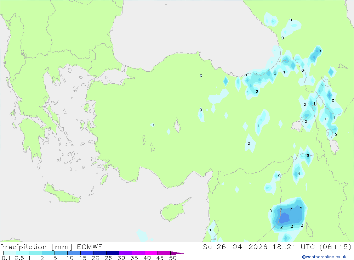Click the 1–2 mm legend color swatch
354x260 pixels.
click(x=35, y=253)
